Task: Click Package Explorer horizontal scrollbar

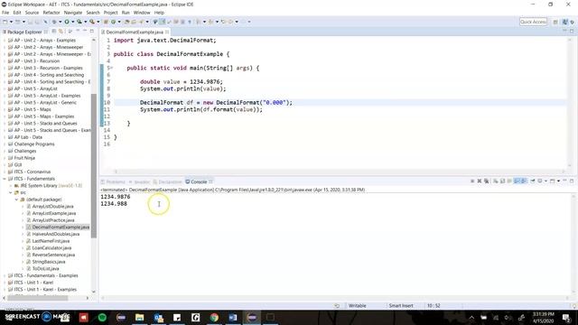Action: [x=38, y=298]
